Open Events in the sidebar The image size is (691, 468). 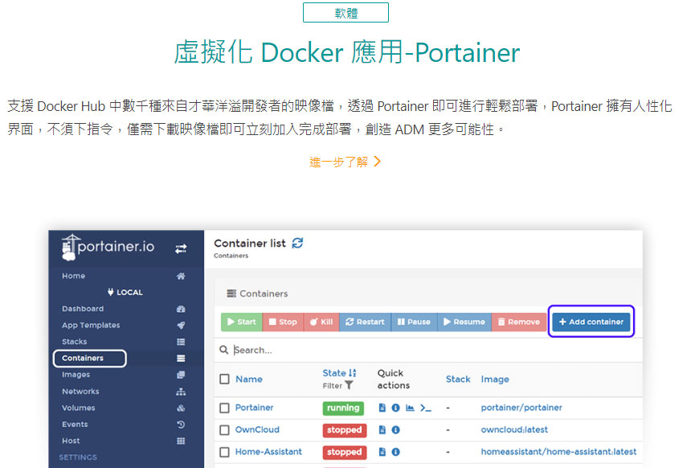coord(75,425)
